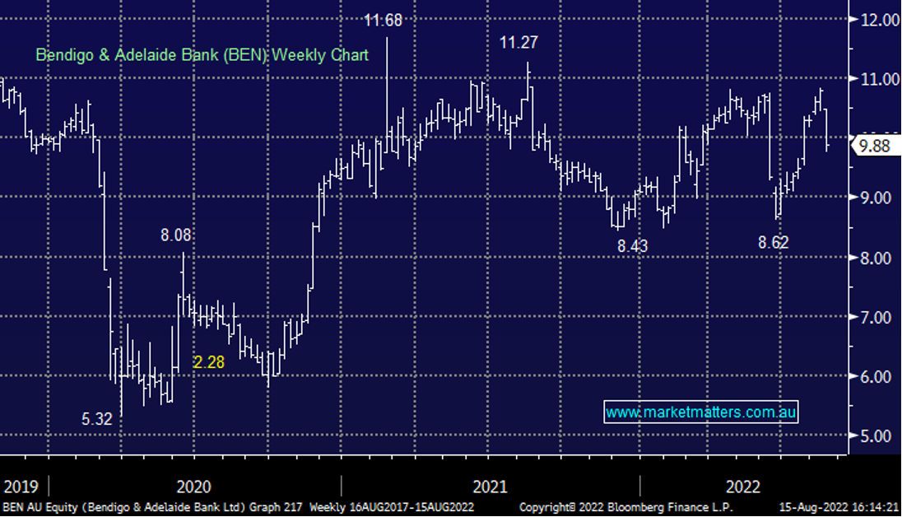Click the current price tag 9.88
This screenshot has height=517, width=902.
(x=873, y=147)
